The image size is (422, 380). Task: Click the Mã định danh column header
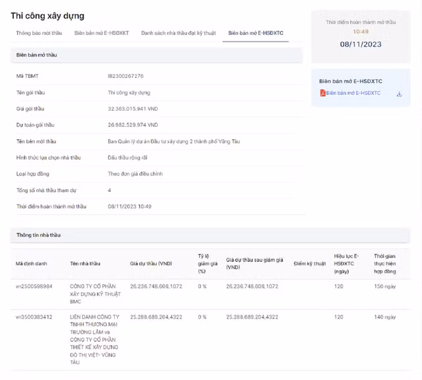click(32, 263)
